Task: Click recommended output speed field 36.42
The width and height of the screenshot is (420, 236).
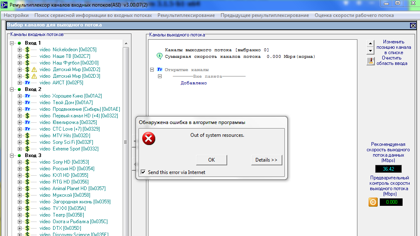Action: tap(388, 169)
